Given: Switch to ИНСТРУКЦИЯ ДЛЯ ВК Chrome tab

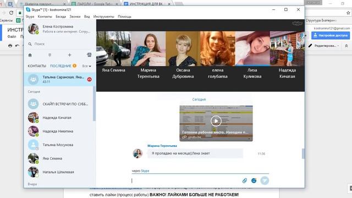Looking at the screenshot, I should coord(147,4).
